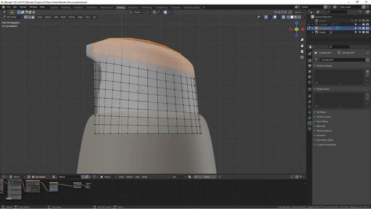Switch to the Shading workspace tab
Image resolution: width=371 pixels, height=209 pixels.
(x=121, y=8)
